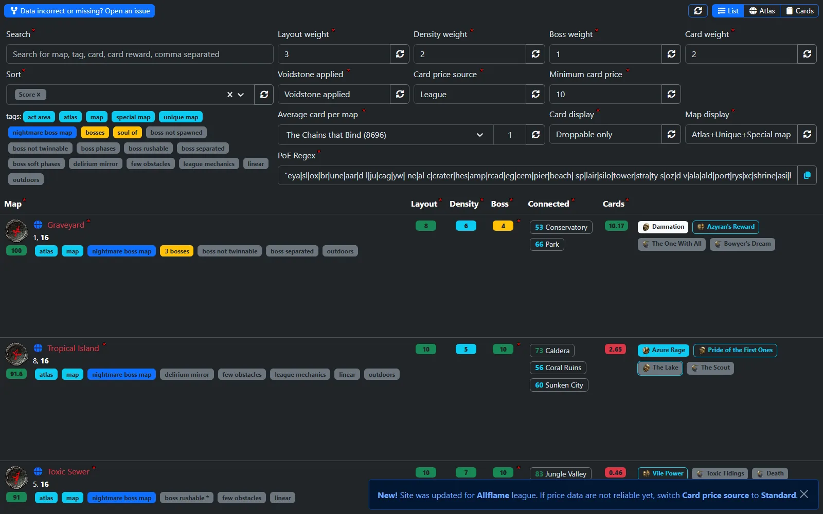Open the Graveyard map link
The width and height of the screenshot is (823, 514).
(x=66, y=225)
